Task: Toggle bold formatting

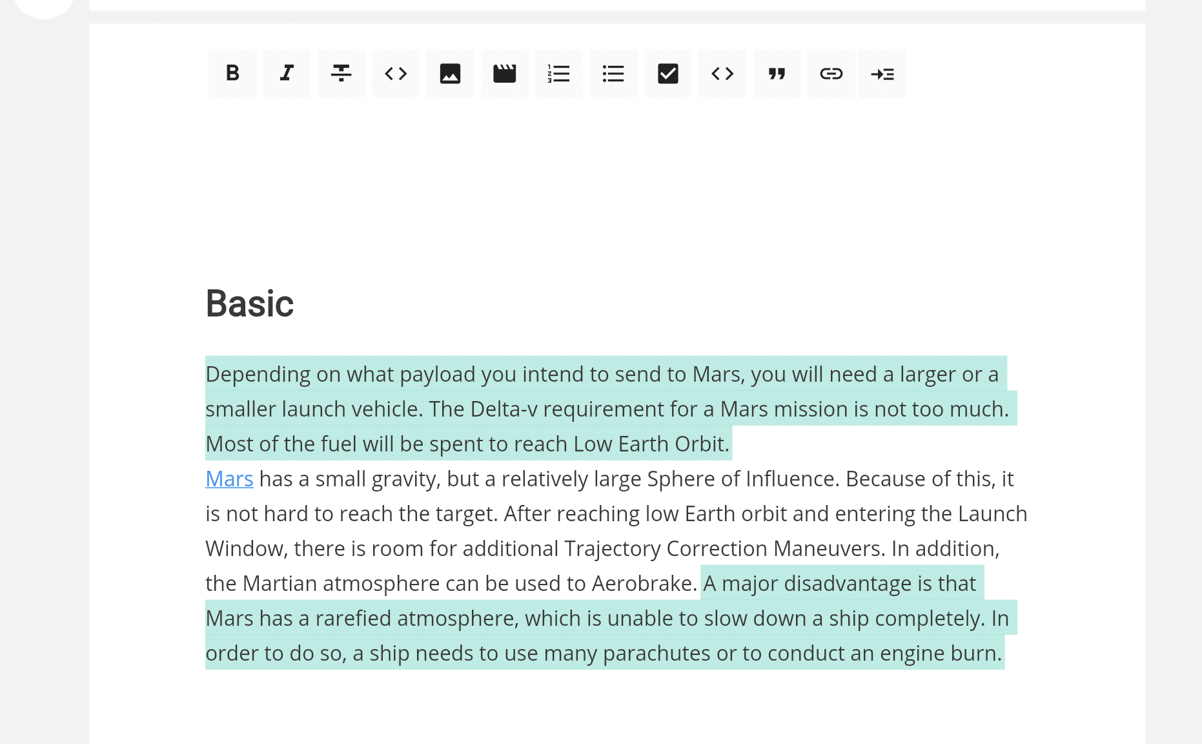Action: point(232,74)
